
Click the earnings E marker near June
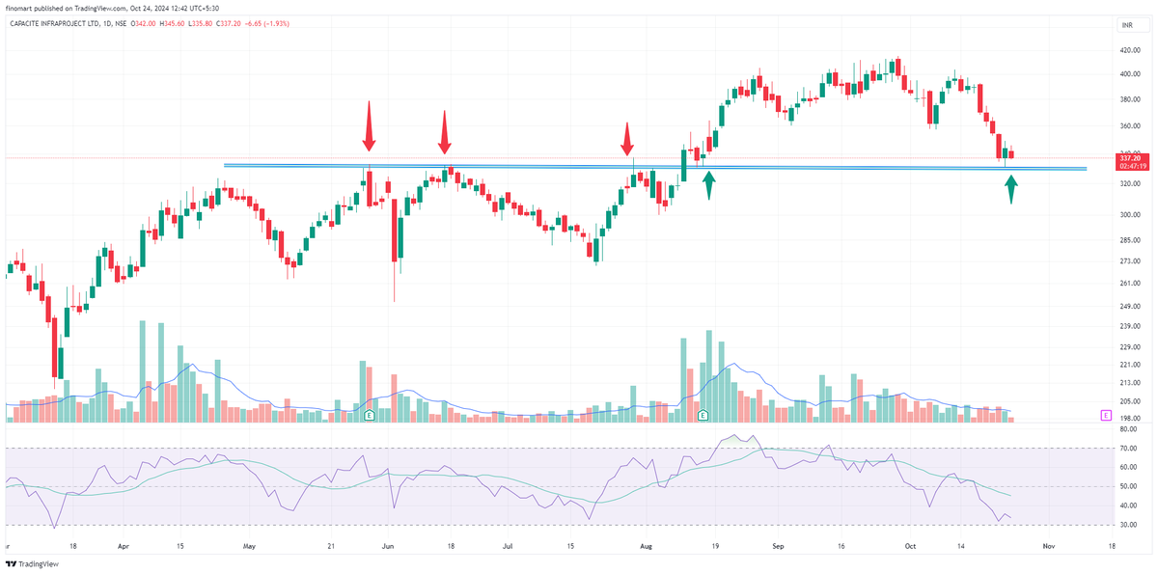[369, 415]
